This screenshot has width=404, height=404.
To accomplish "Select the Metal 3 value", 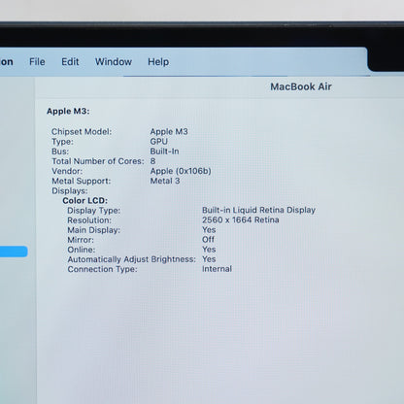I will [x=165, y=181].
